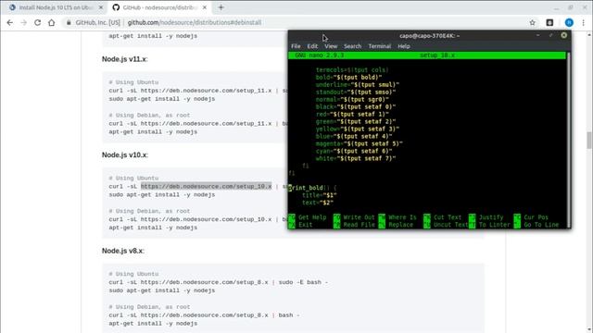The height and width of the screenshot is (333, 593).
Task: Reload the GitHub page
Action: click(37, 22)
